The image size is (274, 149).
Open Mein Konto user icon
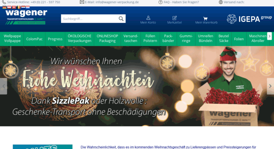click(x=148, y=18)
